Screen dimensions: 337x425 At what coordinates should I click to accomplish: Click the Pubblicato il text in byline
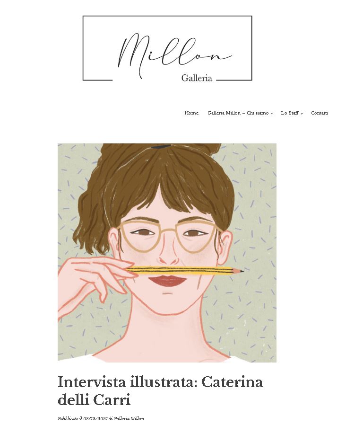69,418
